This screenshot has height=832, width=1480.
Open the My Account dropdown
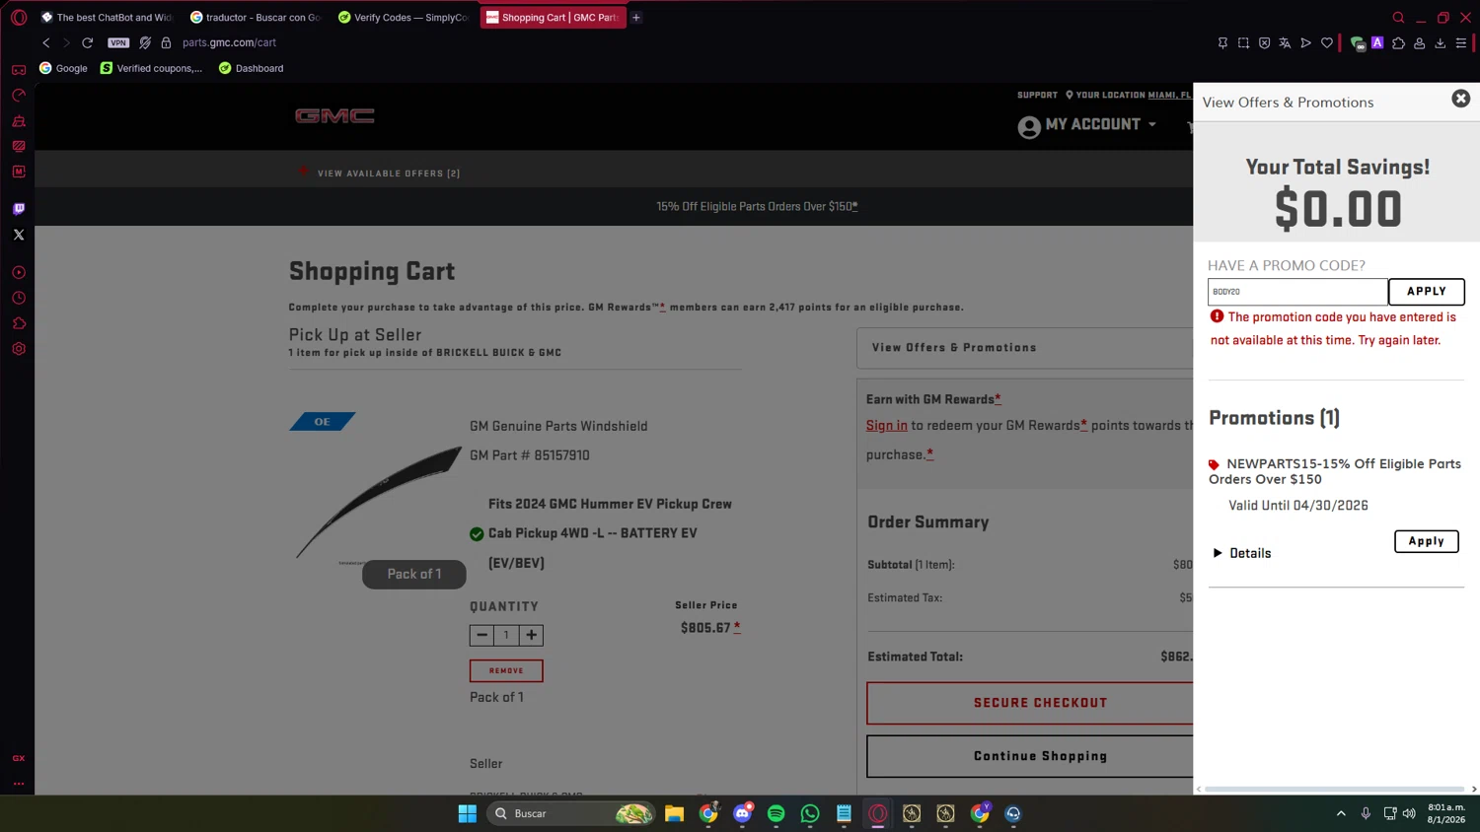pos(1087,125)
